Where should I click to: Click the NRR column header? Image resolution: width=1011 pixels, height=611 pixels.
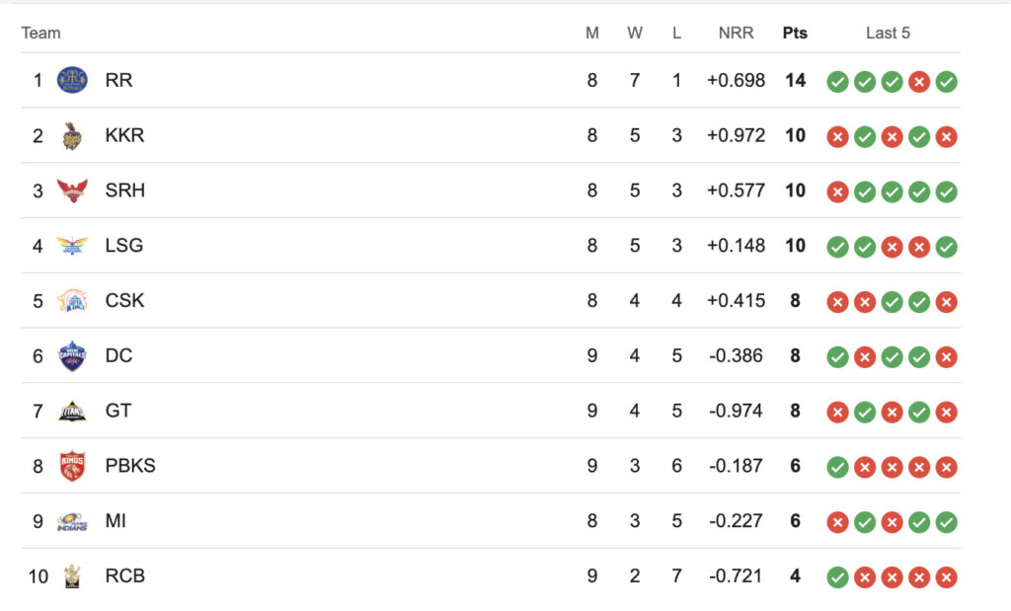[736, 33]
